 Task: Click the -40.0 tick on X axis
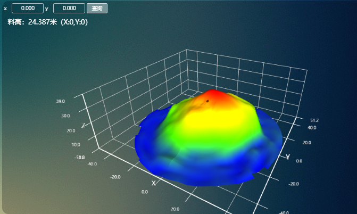tap(92, 164)
